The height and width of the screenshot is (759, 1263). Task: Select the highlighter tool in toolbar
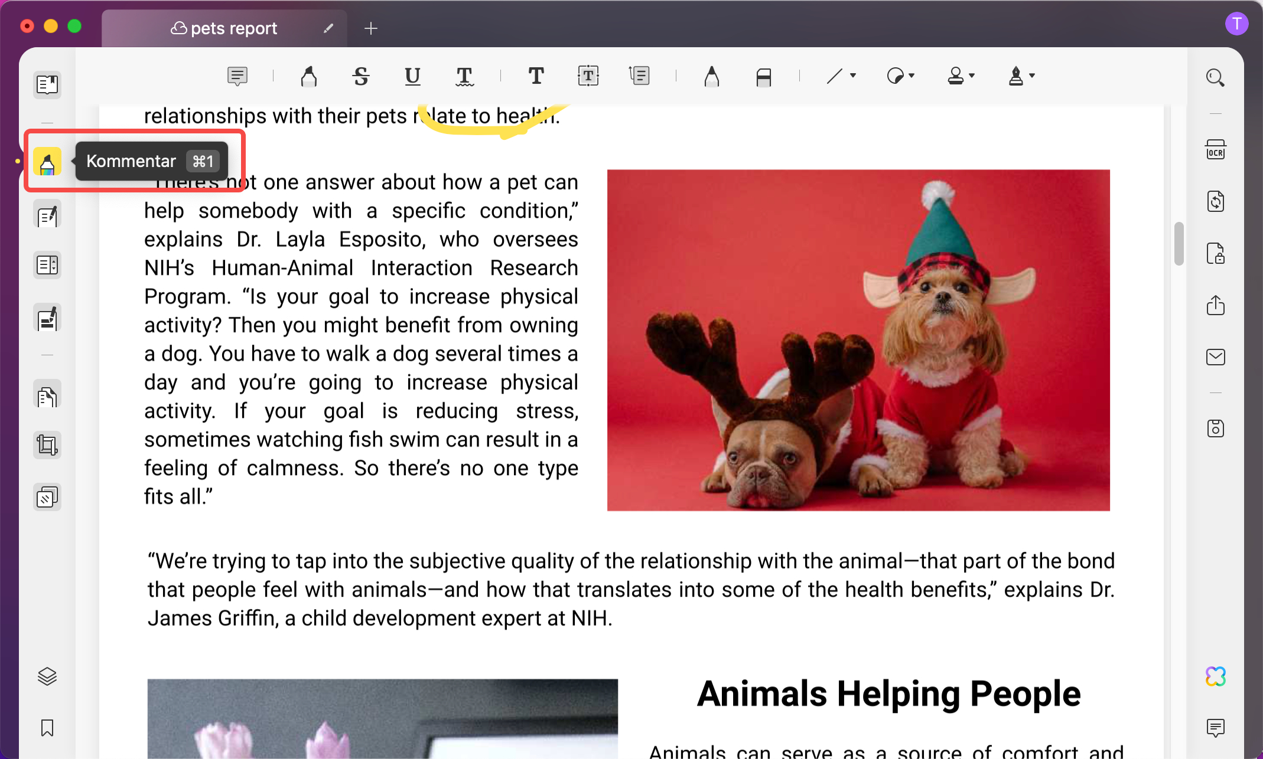pyautogui.click(x=308, y=76)
